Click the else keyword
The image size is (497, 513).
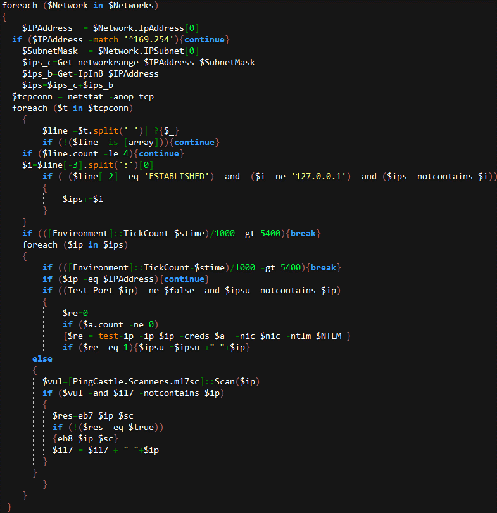(x=42, y=358)
